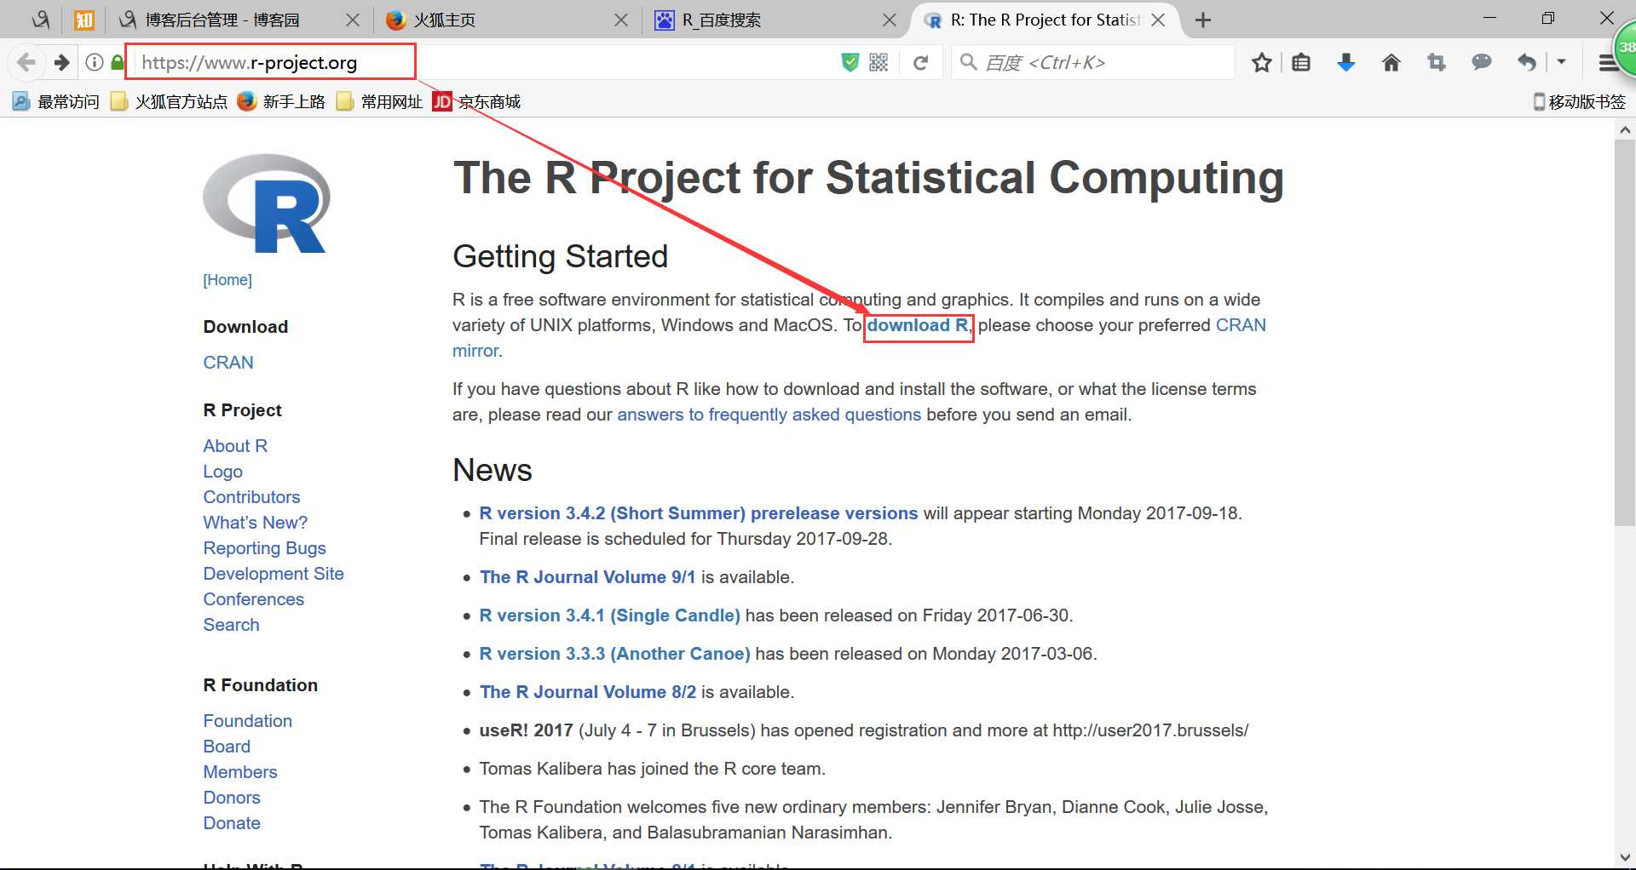Open the downloads arrow icon
The image size is (1636, 870).
coord(1346,62)
